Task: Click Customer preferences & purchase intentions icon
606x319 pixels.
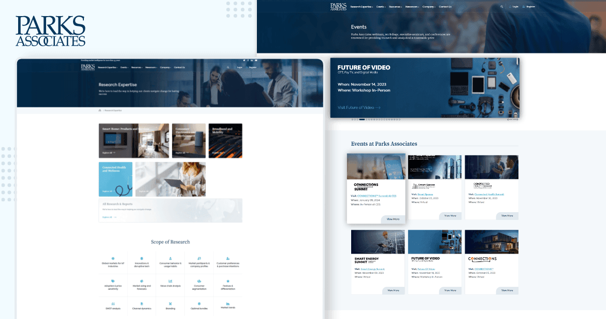Action: 227,258
